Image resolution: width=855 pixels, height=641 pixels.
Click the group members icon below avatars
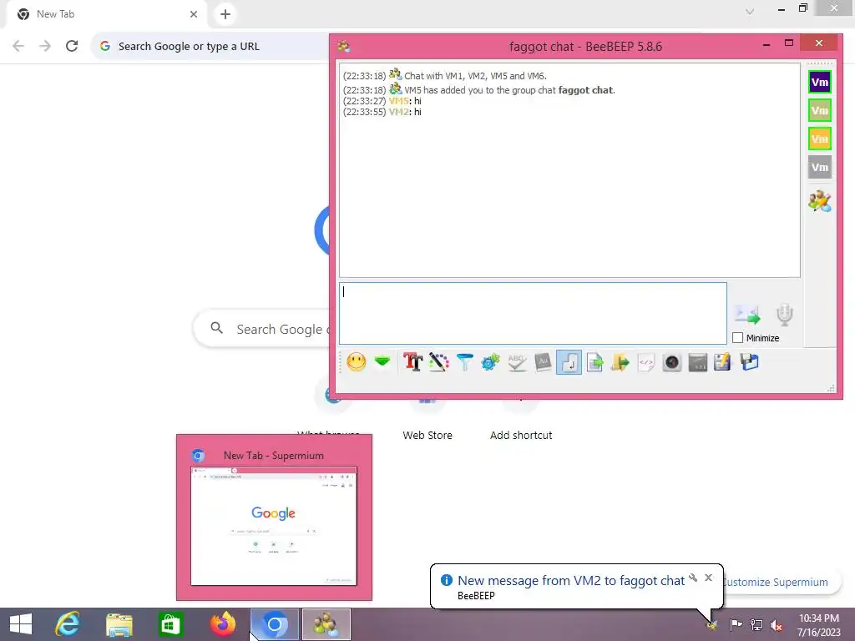[x=820, y=201]
